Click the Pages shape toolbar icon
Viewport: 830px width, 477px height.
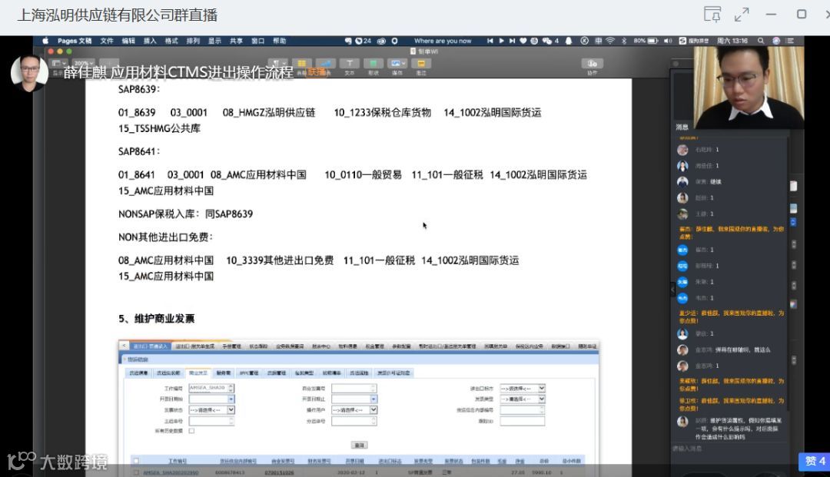point(373,64)
